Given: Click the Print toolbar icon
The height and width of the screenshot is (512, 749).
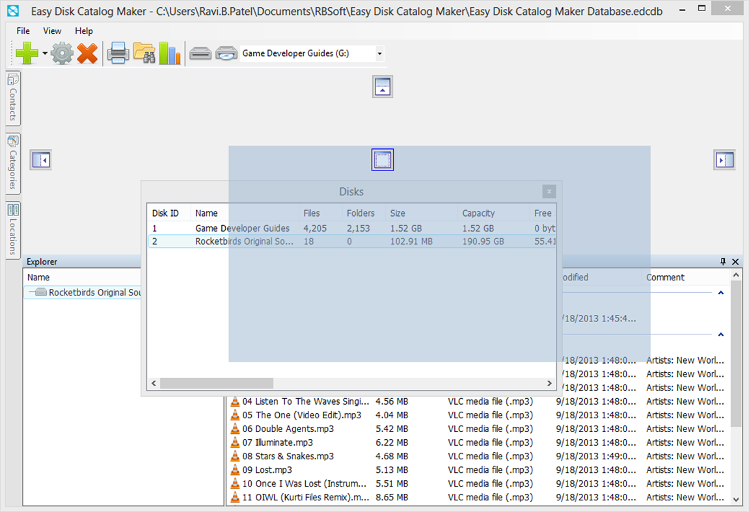Looking at the screenshot, I should click(x=117, y=53).
